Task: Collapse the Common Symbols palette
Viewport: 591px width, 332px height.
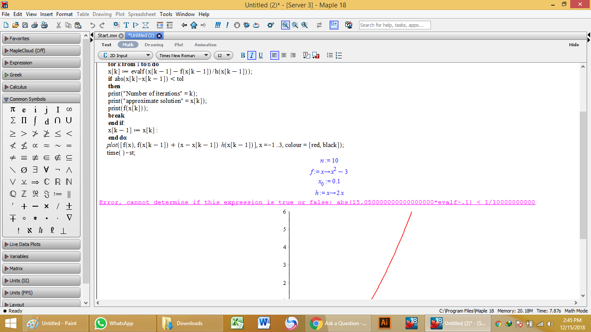Action: pyautogui.click(x=41, y=99)
